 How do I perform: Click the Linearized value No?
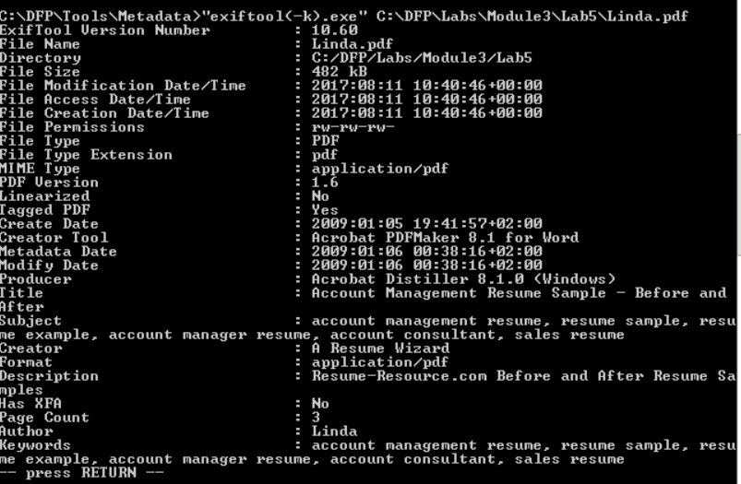(320, 196)
